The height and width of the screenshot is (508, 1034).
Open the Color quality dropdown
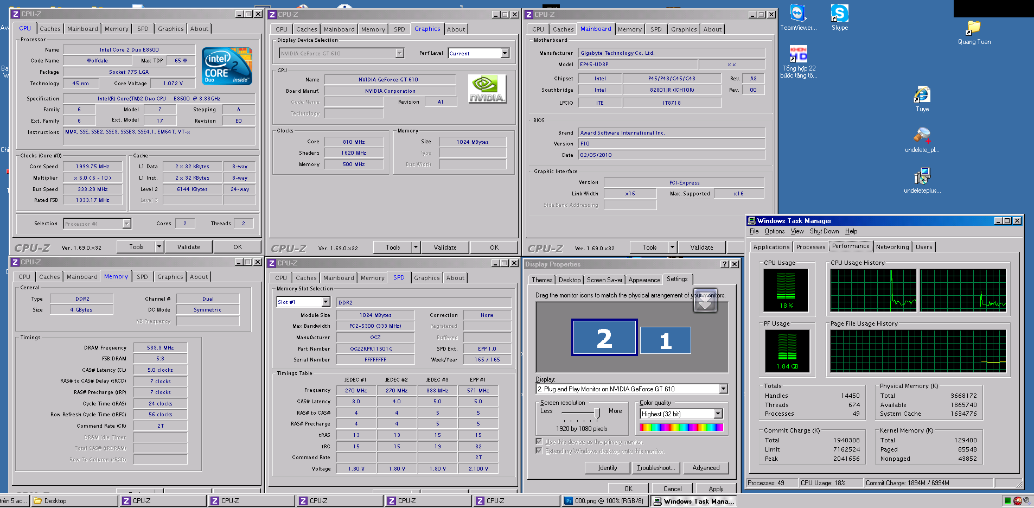718,414
